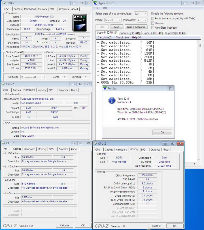Open the Help(H) menu in Super PI
The height and width of the screenshot is (230, 204).
point(137,37)
